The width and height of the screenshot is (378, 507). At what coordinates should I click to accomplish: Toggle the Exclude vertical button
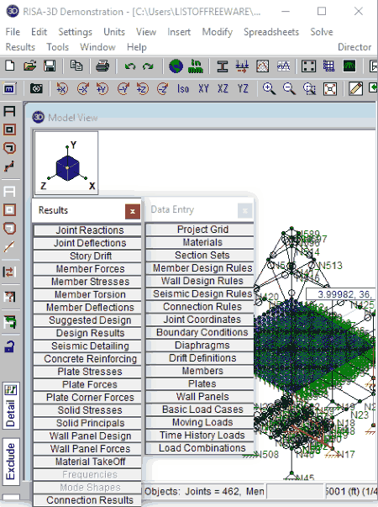[10, 462]
